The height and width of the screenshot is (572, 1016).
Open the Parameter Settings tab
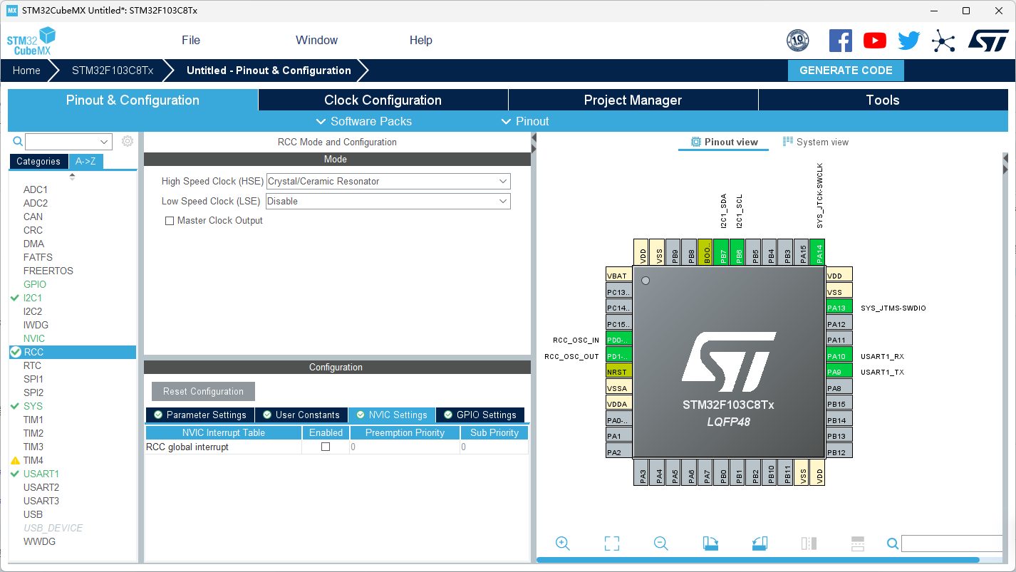(199, 415)
